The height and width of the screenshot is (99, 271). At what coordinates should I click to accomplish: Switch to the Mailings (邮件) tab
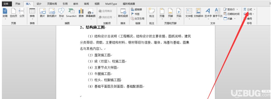point(76,4)
